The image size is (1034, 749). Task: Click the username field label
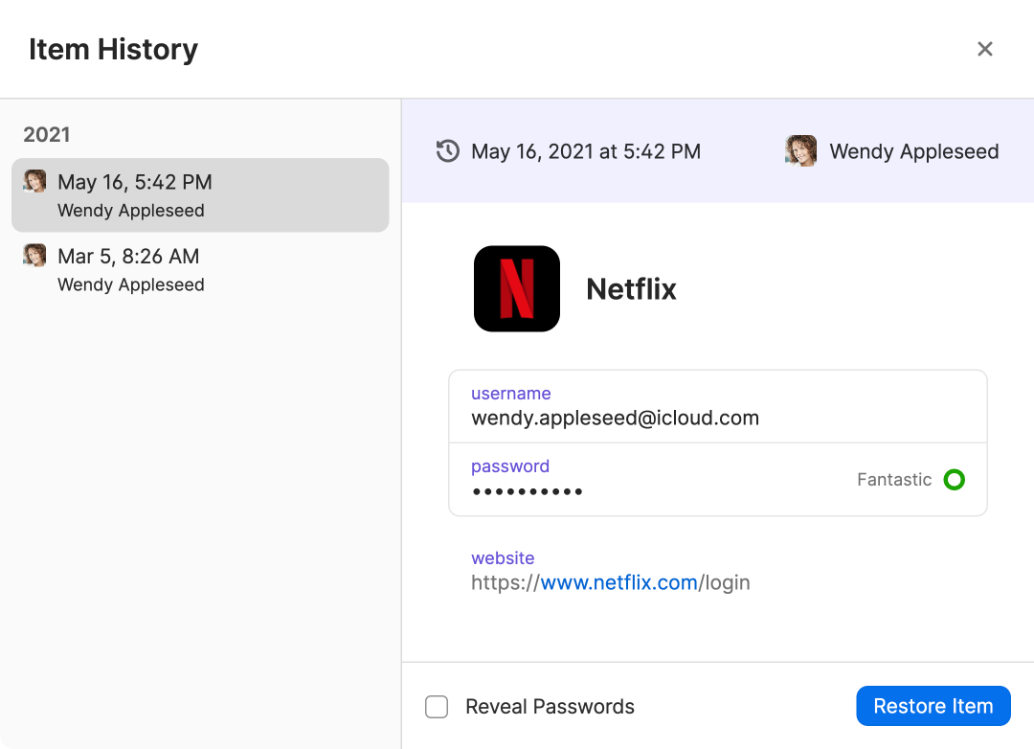click(511, 394)
